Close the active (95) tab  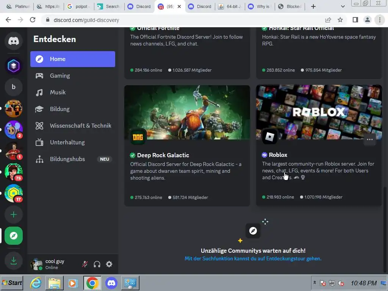point(179,6)
